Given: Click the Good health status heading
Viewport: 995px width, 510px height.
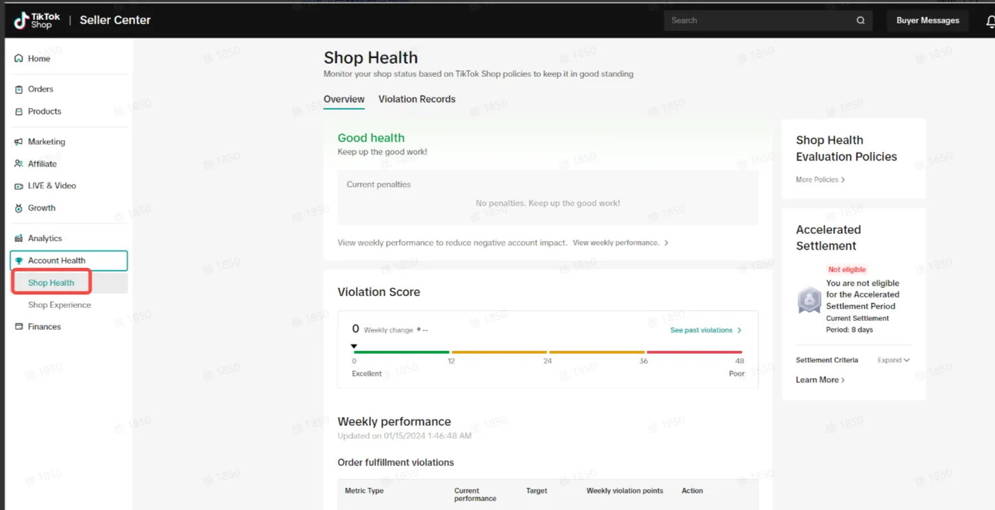Looking at the screenshot, I should (371, 138).
